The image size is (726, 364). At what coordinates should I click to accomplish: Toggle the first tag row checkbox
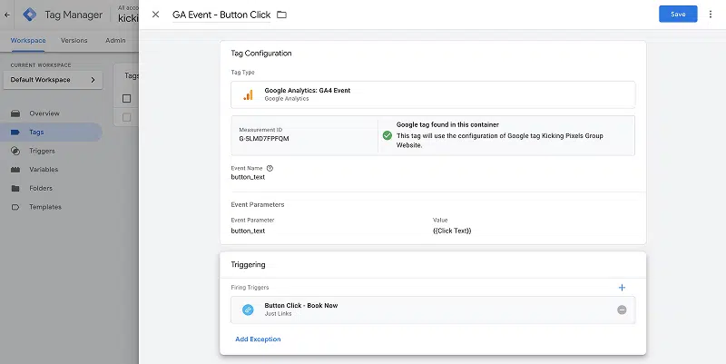[126, 118]
